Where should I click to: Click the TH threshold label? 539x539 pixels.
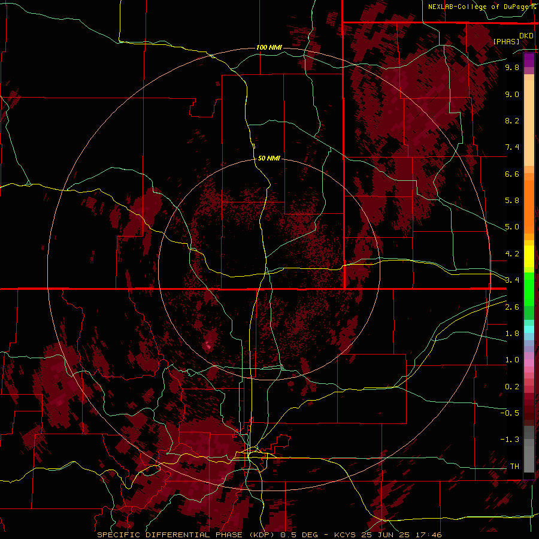click(514, 467)
